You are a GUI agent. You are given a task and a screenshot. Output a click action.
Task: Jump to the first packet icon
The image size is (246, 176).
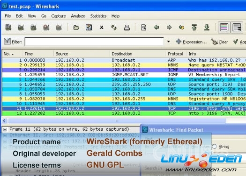[x=194, y=28]
